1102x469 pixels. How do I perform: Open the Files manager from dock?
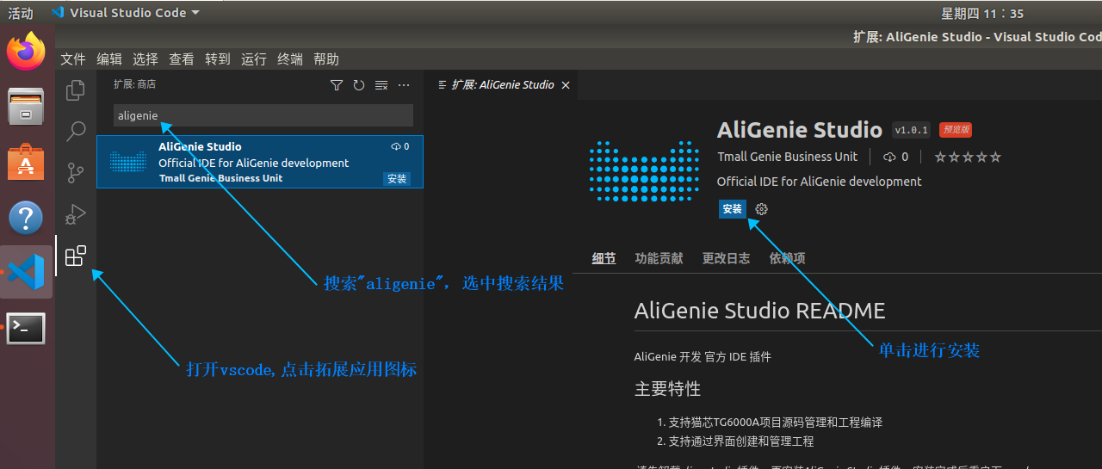click(x=26, y=107)
